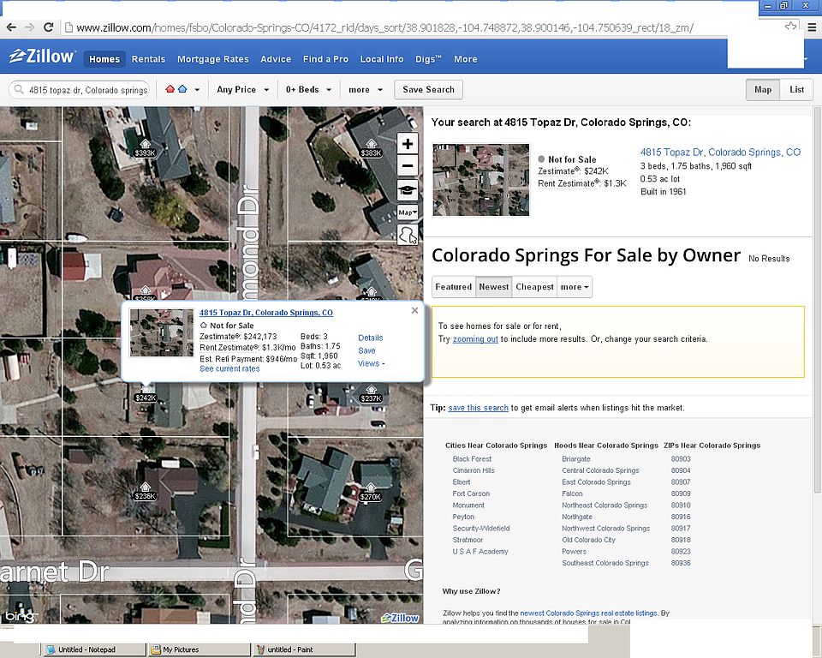Zoom out the map with minus button
The width and height of the screenshot is (822, 658).
click(x=408, y=166)
